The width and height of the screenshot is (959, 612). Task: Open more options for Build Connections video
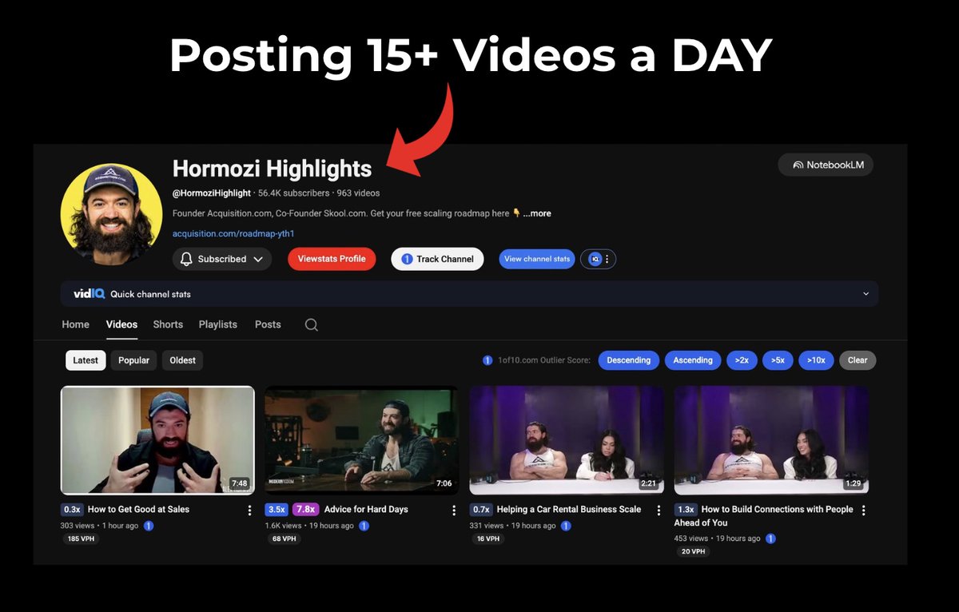pyautogui.click(x=863, y=510)
